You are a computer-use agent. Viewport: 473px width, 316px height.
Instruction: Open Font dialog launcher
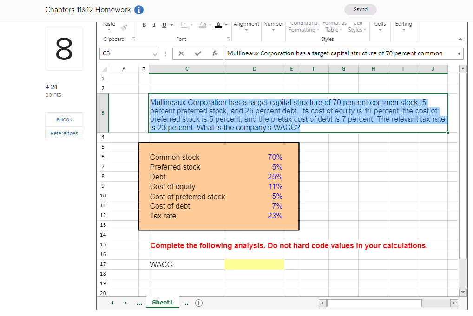point(228,39)
